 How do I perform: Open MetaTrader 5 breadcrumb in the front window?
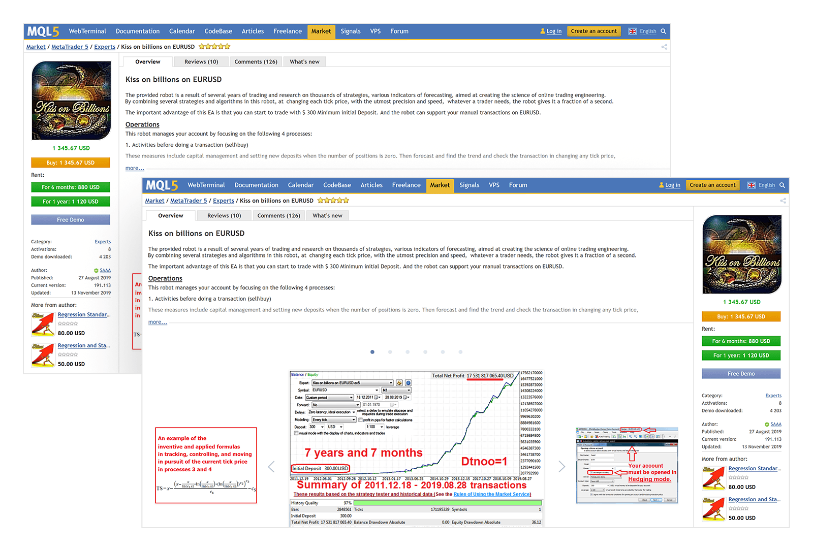(189, 201)
